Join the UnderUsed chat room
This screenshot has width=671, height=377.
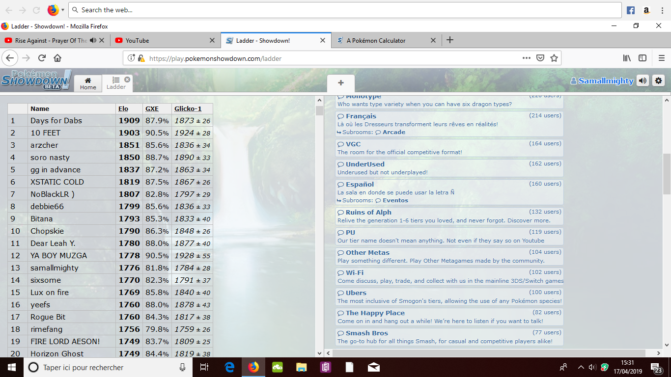[x=449, y=168]
